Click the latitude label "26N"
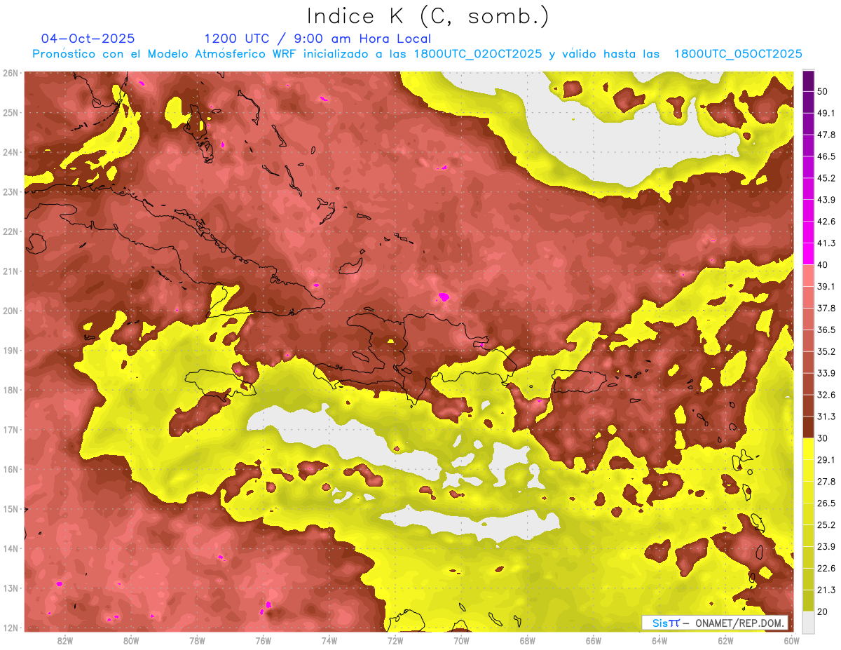The image size is (841, 650). point(11,73)
